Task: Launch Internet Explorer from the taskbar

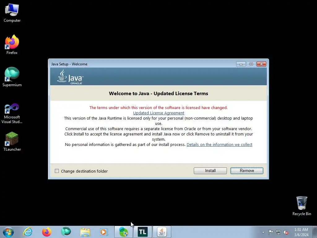Action: tap(28, 232)
